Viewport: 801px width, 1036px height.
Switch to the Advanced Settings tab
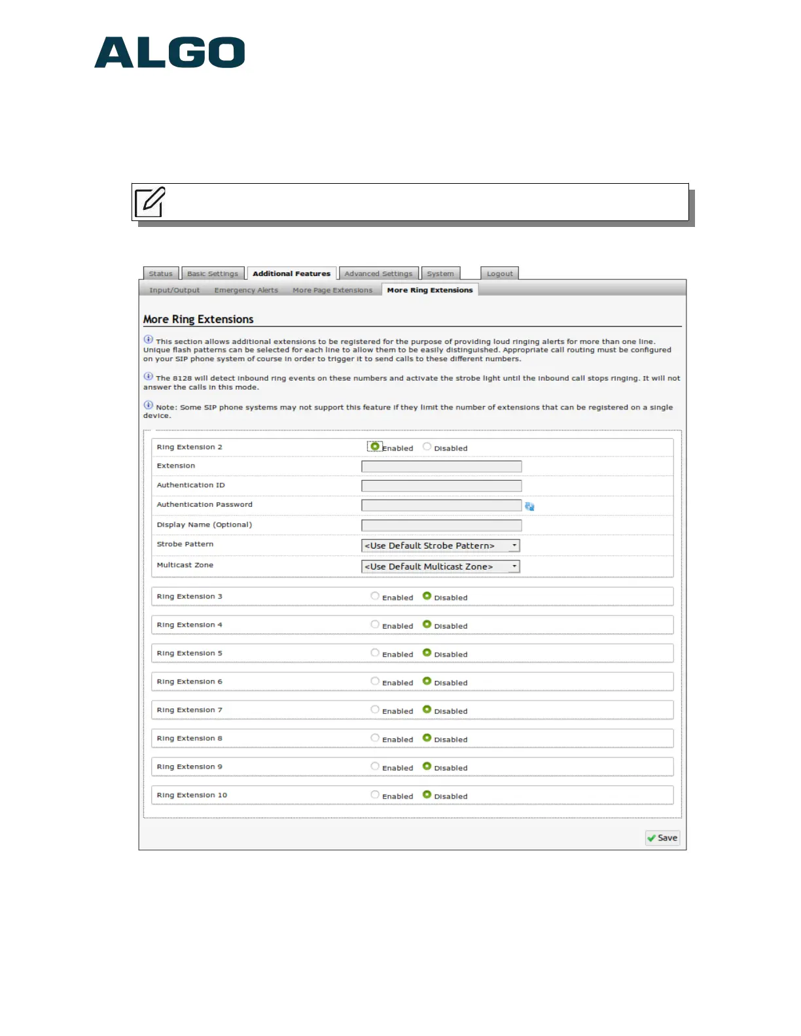point(378,274)
